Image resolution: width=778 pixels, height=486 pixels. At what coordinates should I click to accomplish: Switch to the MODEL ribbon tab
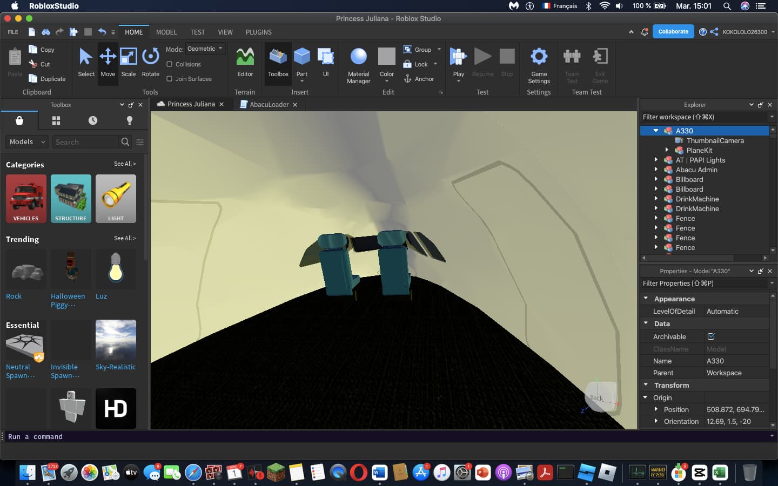[166, 32]
